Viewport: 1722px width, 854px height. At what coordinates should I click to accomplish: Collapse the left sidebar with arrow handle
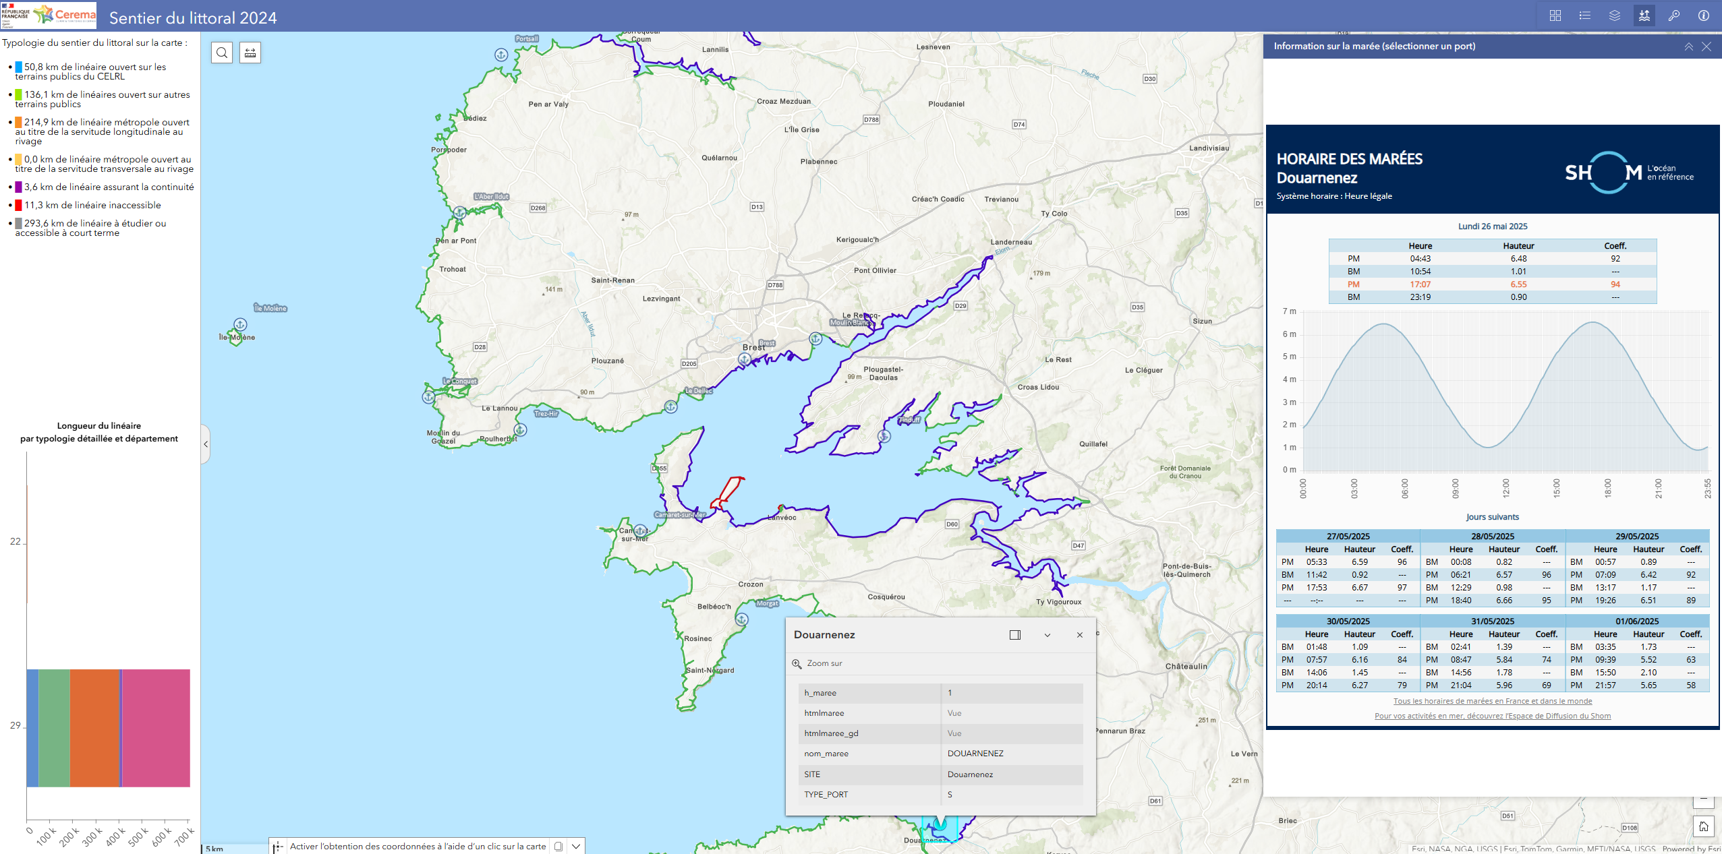tap(206, 444)
